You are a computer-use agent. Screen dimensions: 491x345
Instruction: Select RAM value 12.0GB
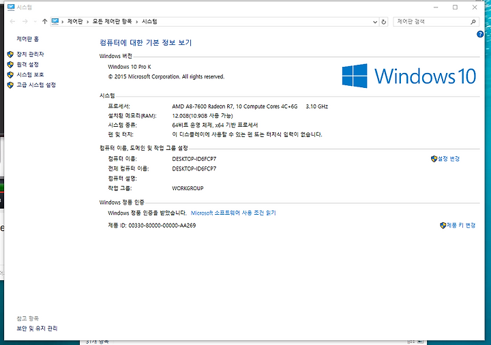click(x=180, y=116)
